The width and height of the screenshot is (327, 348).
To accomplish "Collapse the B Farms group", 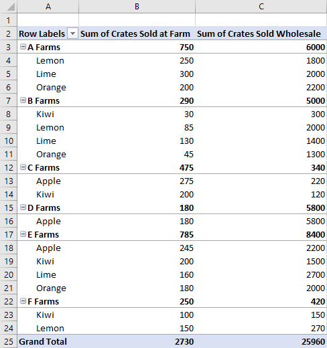I will tap(23, 100).
